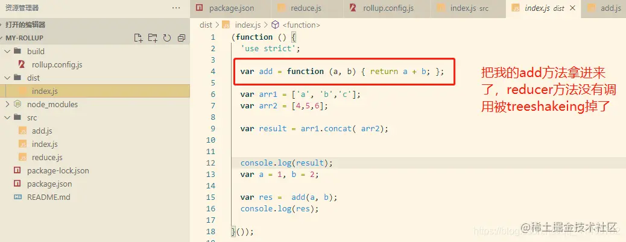This screenshot has width=626, height=242.
Task: Switch to the add.js tab
Action: click(604, 8)
